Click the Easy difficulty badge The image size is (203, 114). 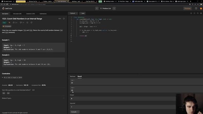pyautogui.click(x=4, y=22)
